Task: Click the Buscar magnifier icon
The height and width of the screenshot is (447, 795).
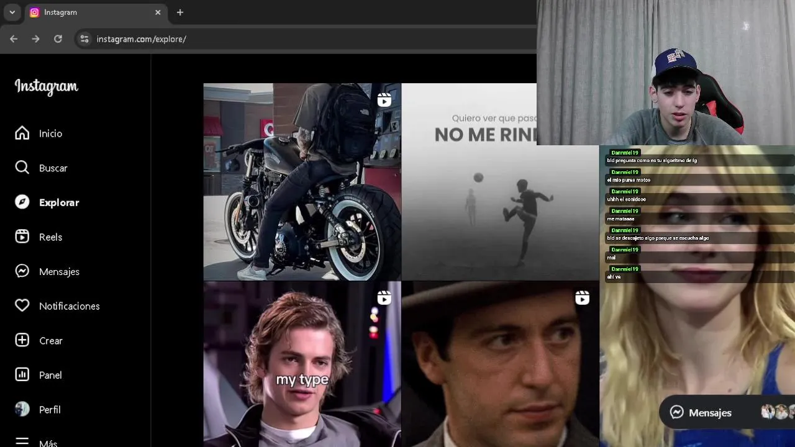Action: pyautogui.click(x=22, y=168)
